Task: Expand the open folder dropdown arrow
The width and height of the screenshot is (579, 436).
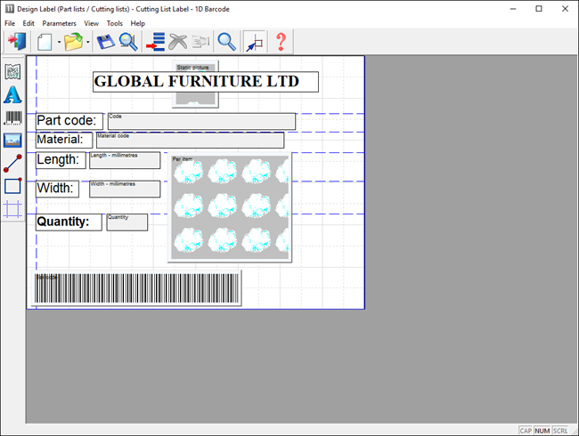Action: (87, 42)
